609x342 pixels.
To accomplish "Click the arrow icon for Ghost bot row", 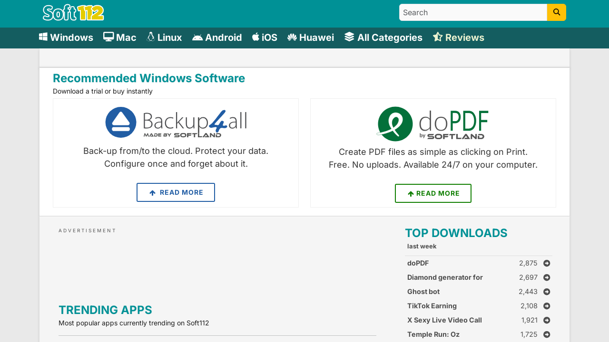I will pos(547,292).
